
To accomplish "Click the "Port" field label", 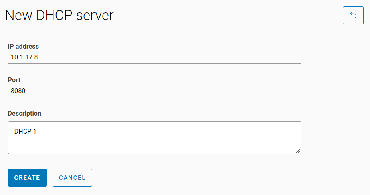I will 14,80.
